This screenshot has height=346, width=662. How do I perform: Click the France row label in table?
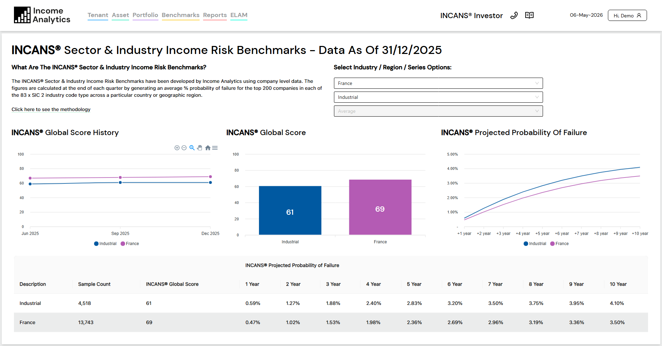tap(28, 322)
